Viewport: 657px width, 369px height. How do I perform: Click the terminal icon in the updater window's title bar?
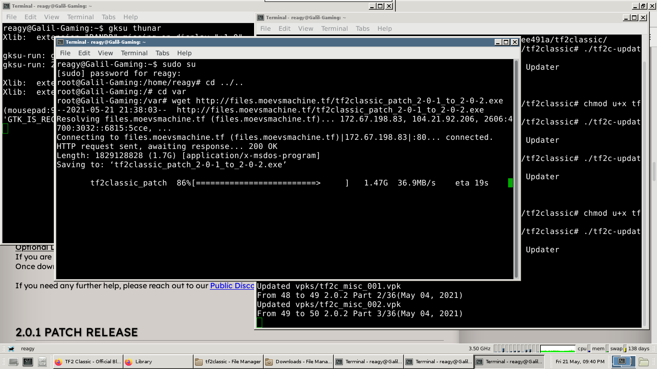pos(260,18)
